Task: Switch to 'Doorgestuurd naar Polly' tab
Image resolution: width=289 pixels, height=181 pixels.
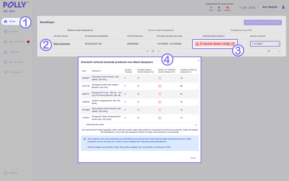Action: tap(242, 30)
